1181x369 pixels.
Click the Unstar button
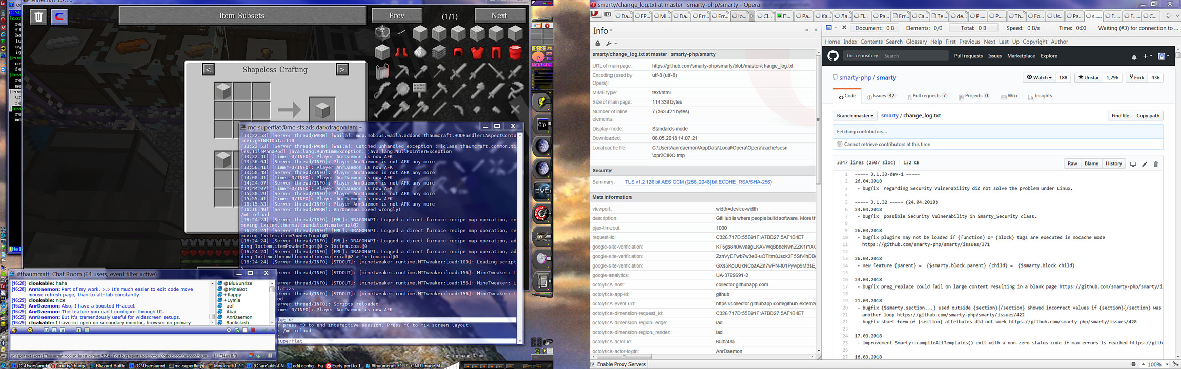pyautogui.click(x=1088, y=77)
